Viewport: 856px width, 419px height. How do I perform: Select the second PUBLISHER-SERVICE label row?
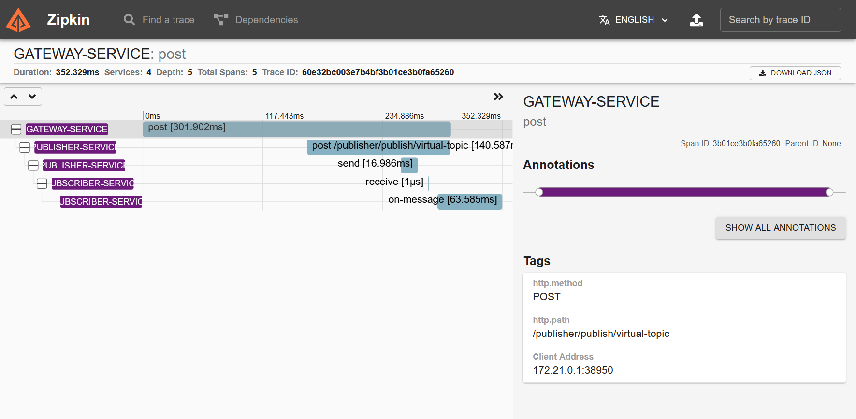click(84, 166)
